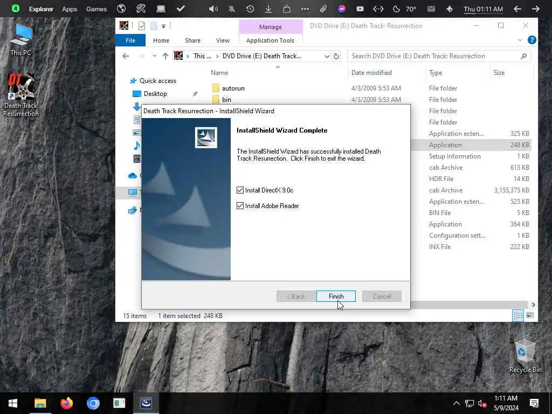
Task: Open Application Tools ribbon tab
Action: click(x=270, y=40)
